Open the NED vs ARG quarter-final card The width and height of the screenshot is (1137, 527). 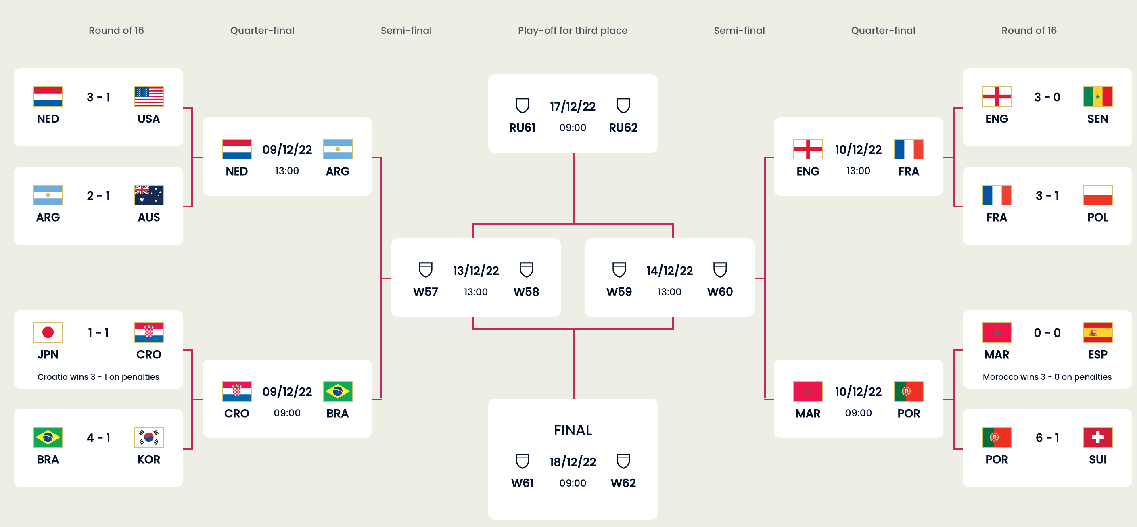click(x=287, y=157)
